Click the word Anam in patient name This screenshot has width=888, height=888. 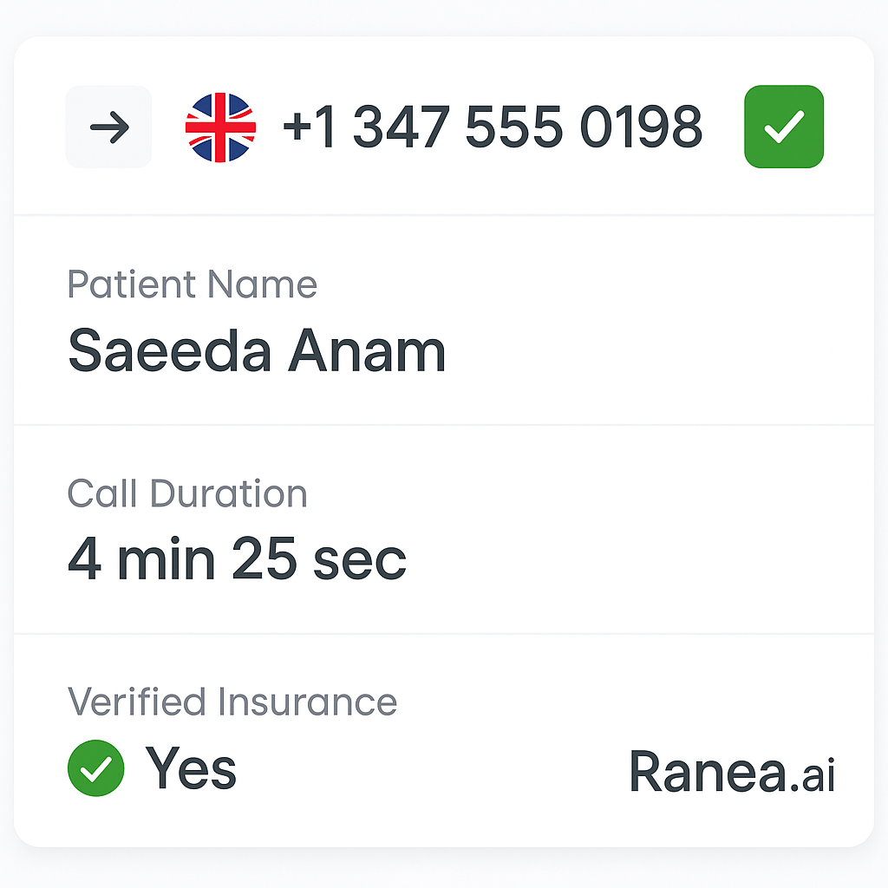[367, 350]
